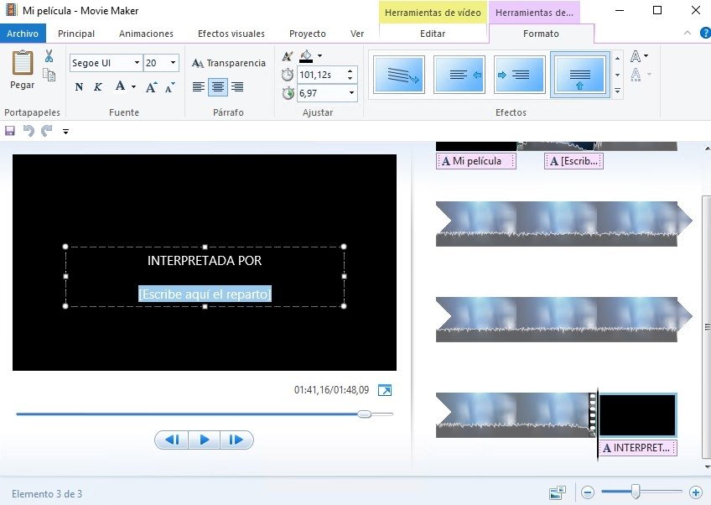Change thumbnail size icon in status bar
The height and width of the screenshot is (505, 711).
[x=558, y=492]
